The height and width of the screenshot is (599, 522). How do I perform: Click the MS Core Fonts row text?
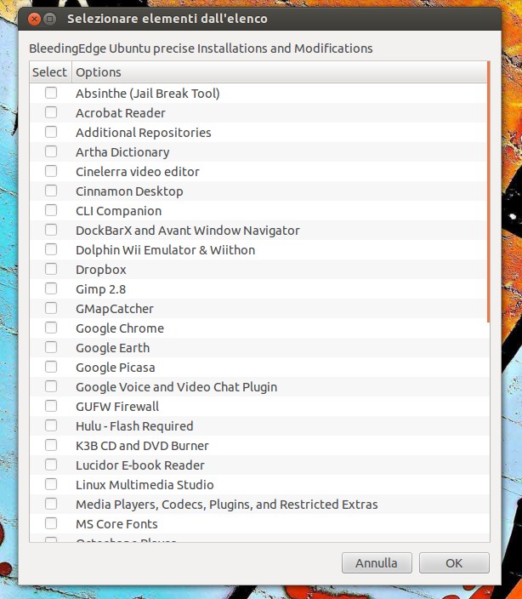(x=116, y=524)
